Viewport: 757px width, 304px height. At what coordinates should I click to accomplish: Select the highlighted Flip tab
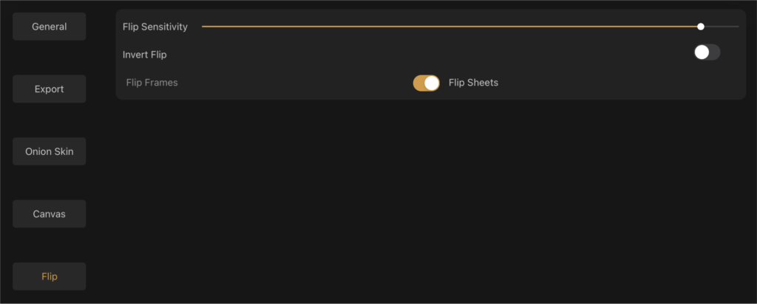coord(50,277)
